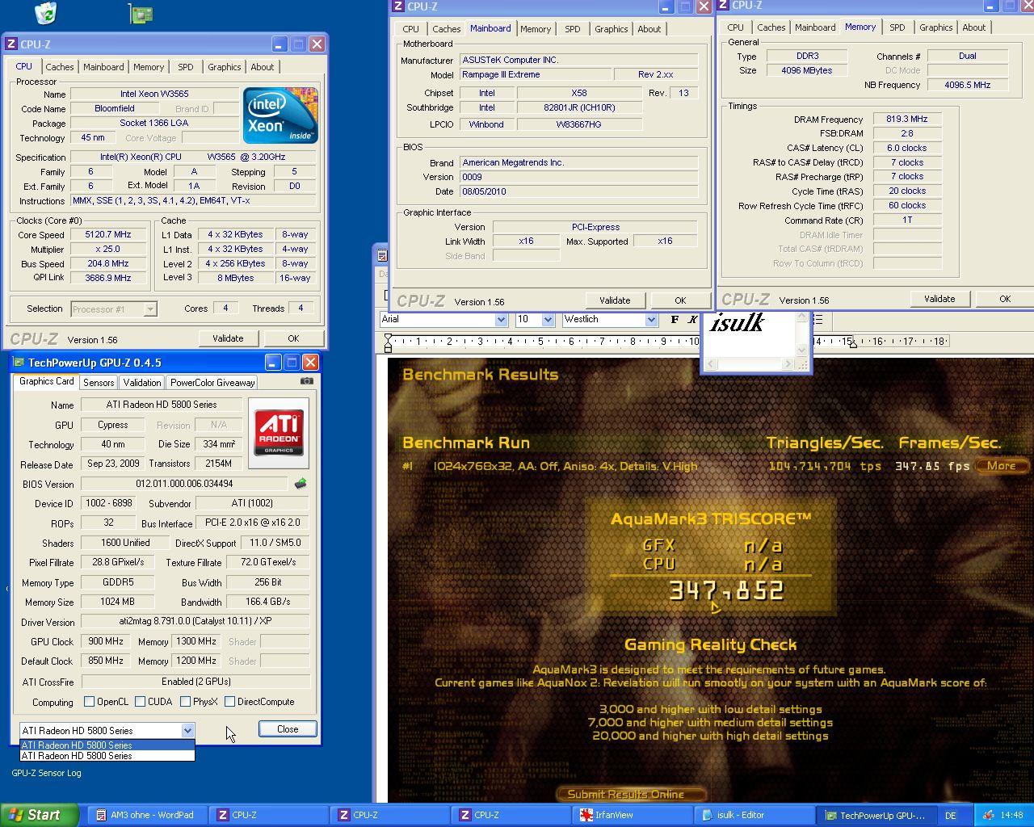Click Submit Results Online button
Image resolution: width=1034 pixels, height=827 pixels.
(x=631, y=795)
